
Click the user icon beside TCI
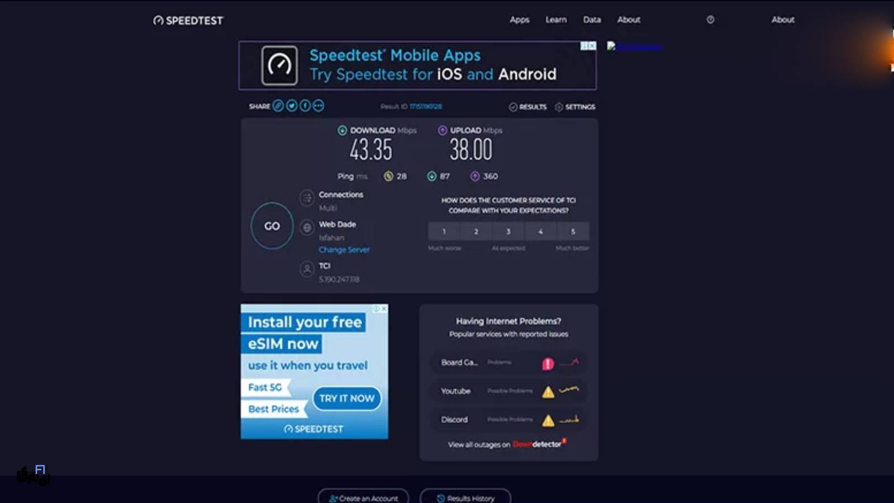click(307, 269)
